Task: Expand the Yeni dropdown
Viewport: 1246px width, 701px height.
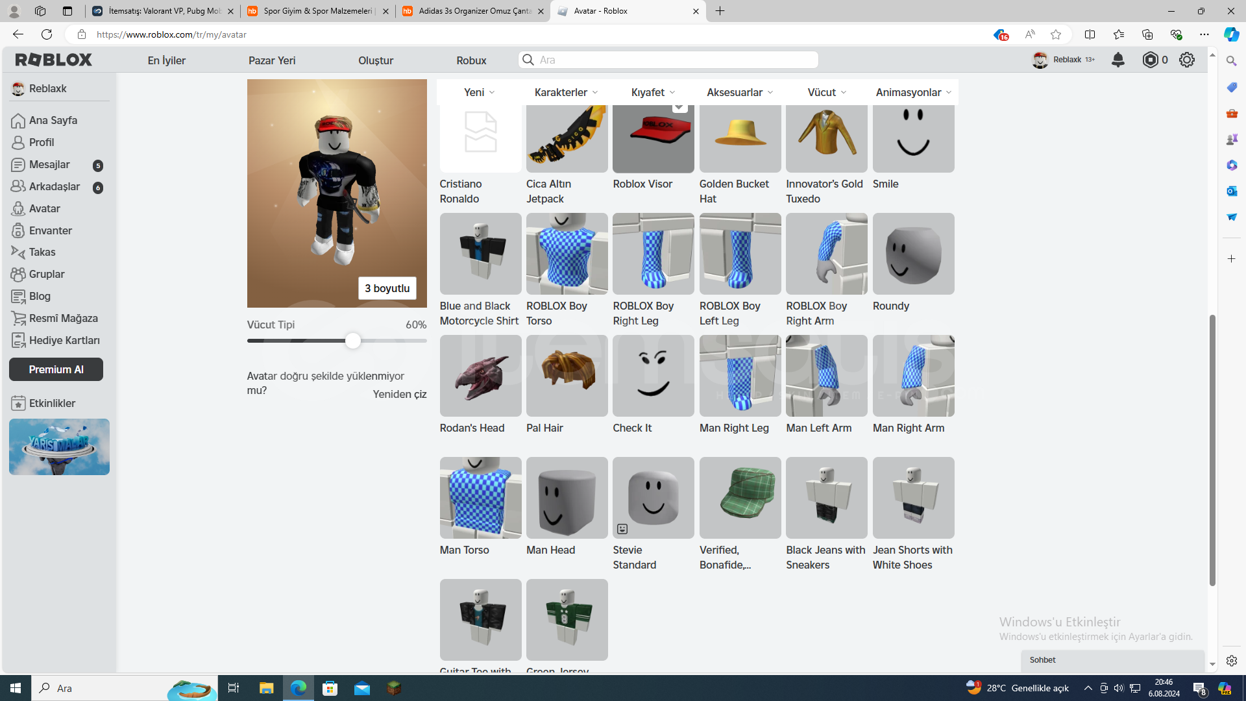Action: [480, 92]
